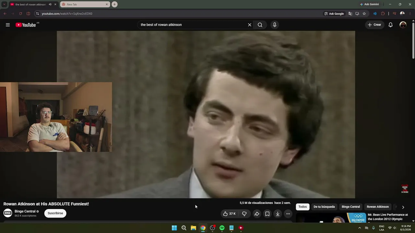
Task: Open Chrome three-dot settings menu
Action: tap(410, 14)
